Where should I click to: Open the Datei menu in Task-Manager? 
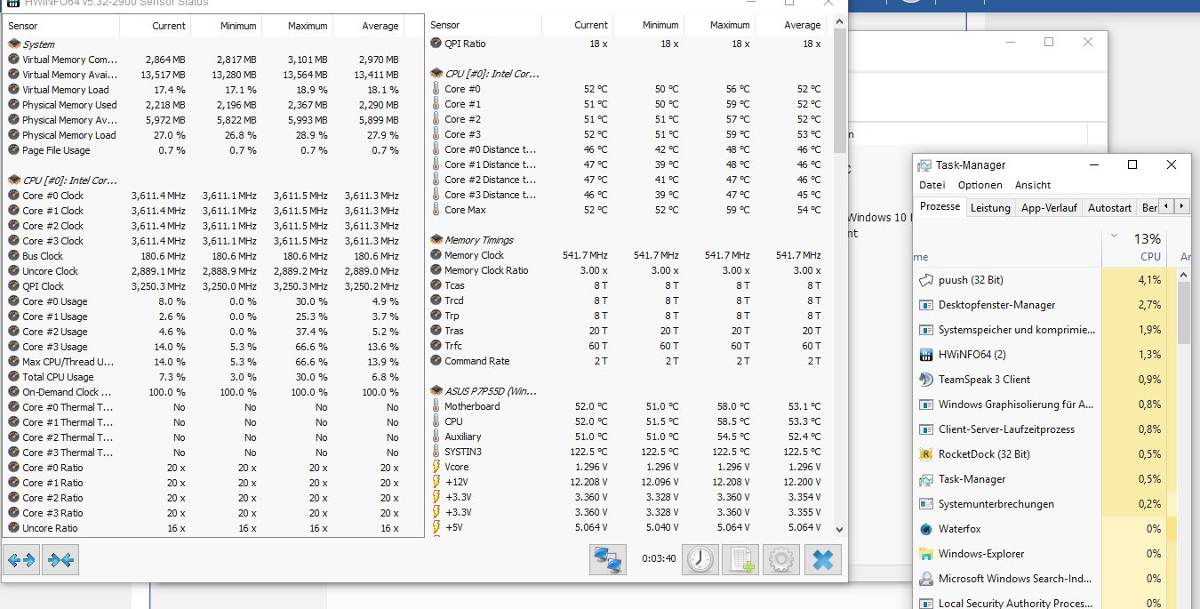[x=932, y=185]
